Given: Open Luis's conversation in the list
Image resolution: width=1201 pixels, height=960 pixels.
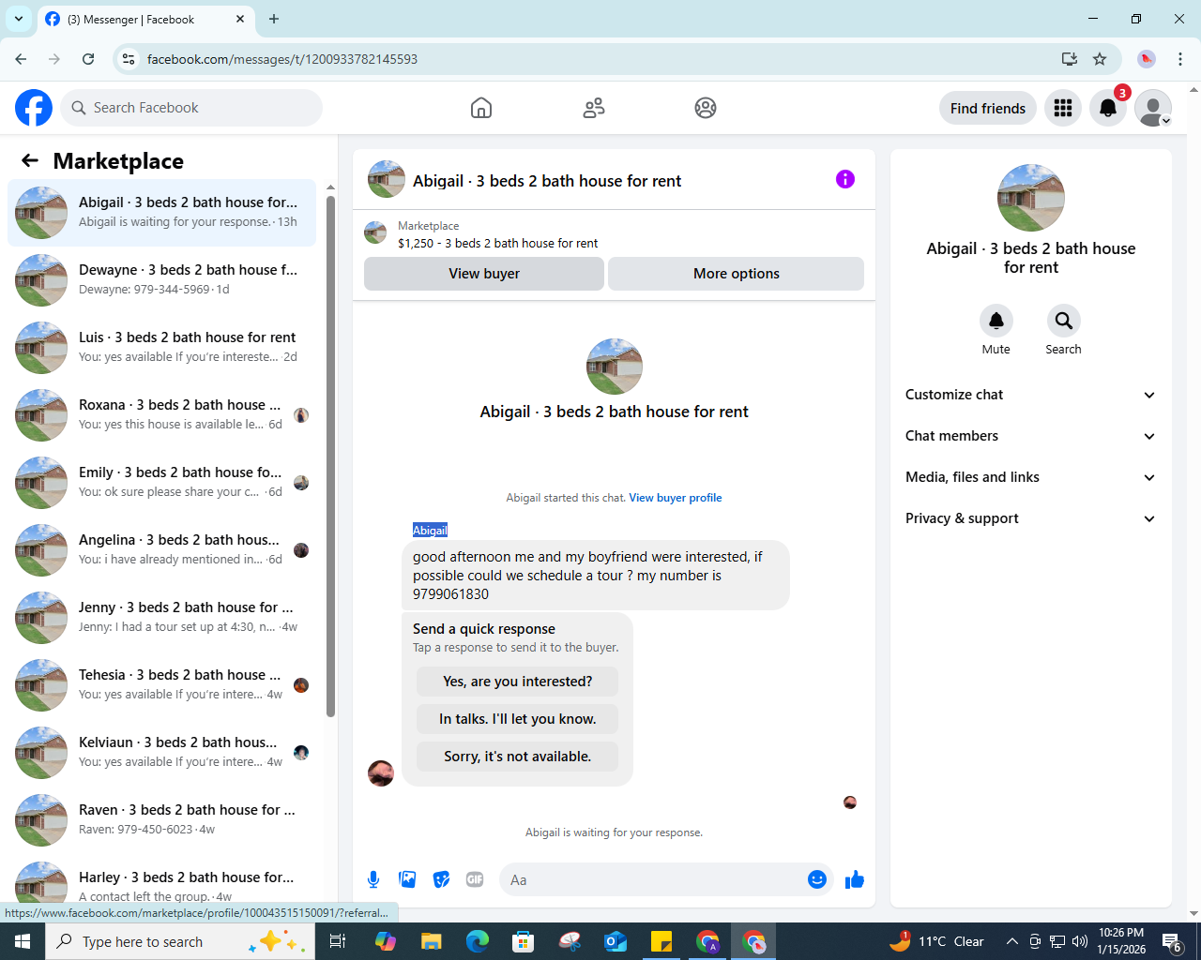Looking at the screenshot, I should 161,347.
